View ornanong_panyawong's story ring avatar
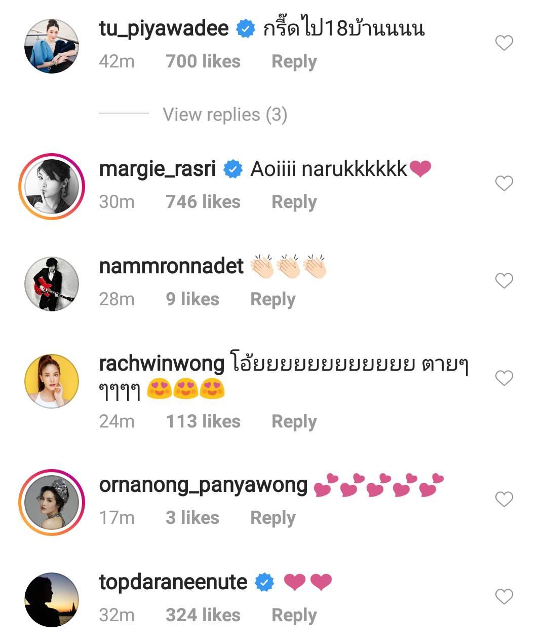 pyautogui.click(x=52, y=502)
